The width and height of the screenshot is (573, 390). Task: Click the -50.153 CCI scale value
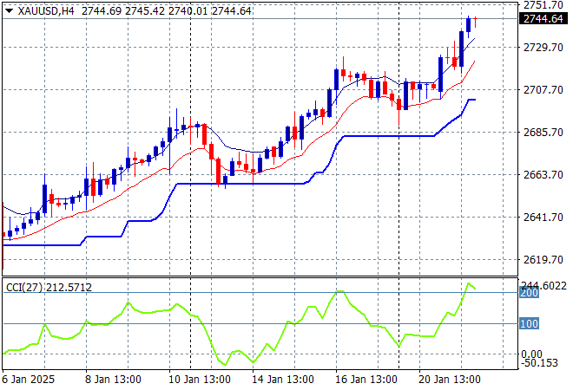click(x=539, y=363)
